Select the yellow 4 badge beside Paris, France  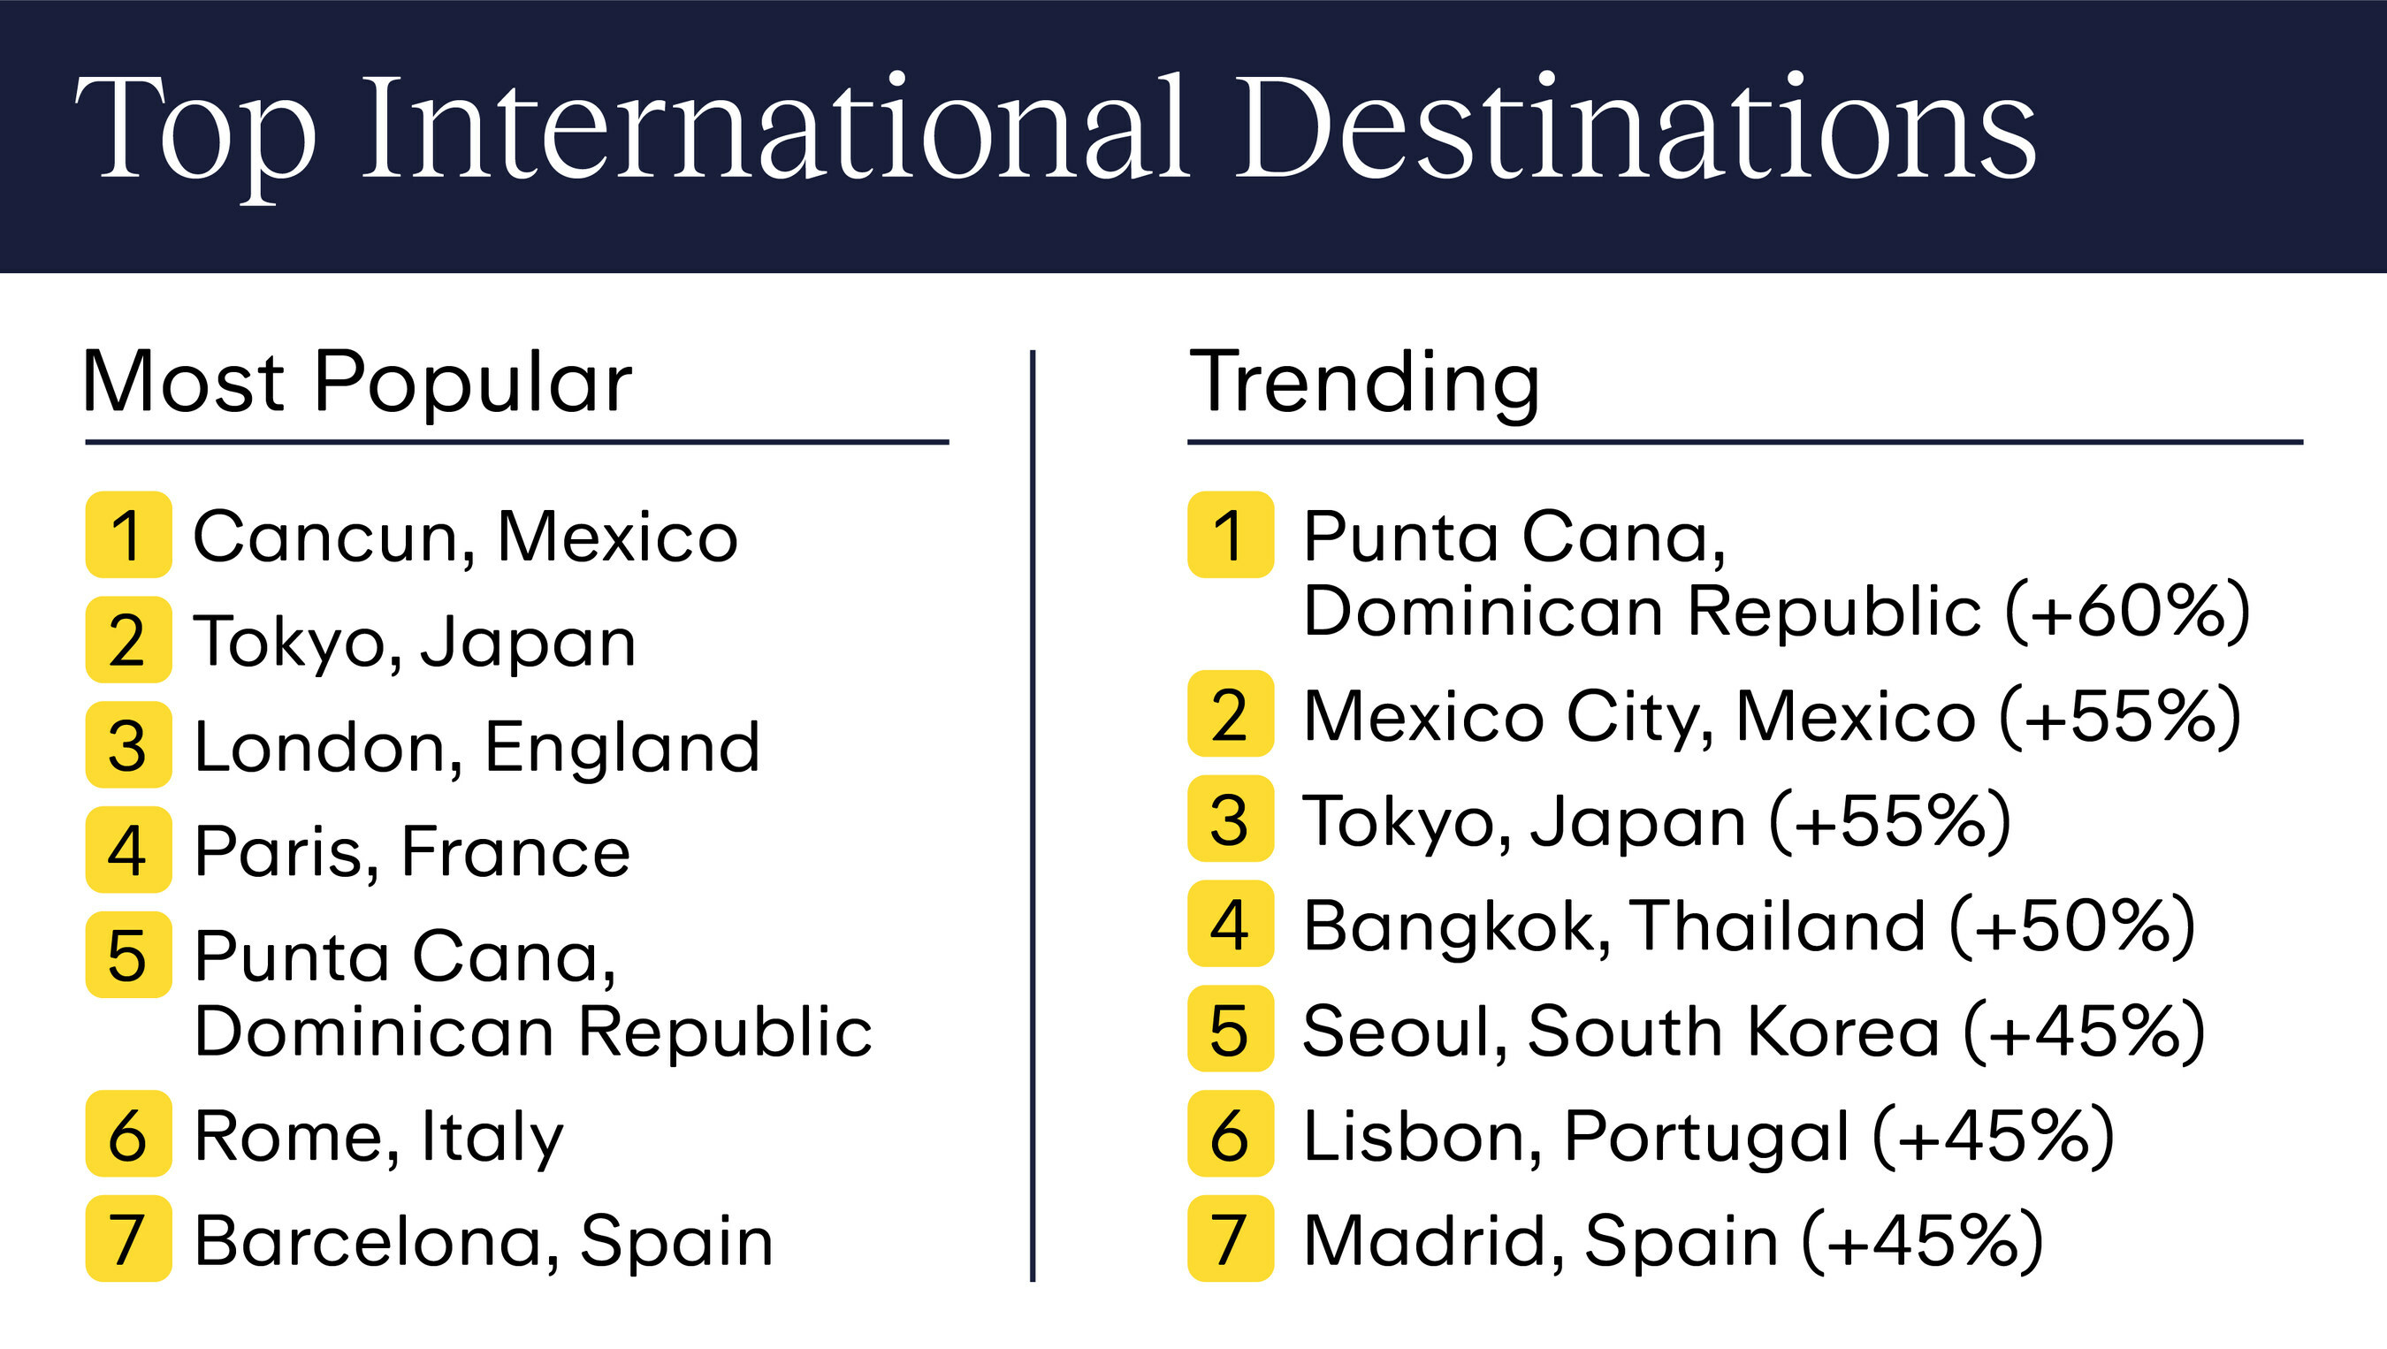click(128, 850)
